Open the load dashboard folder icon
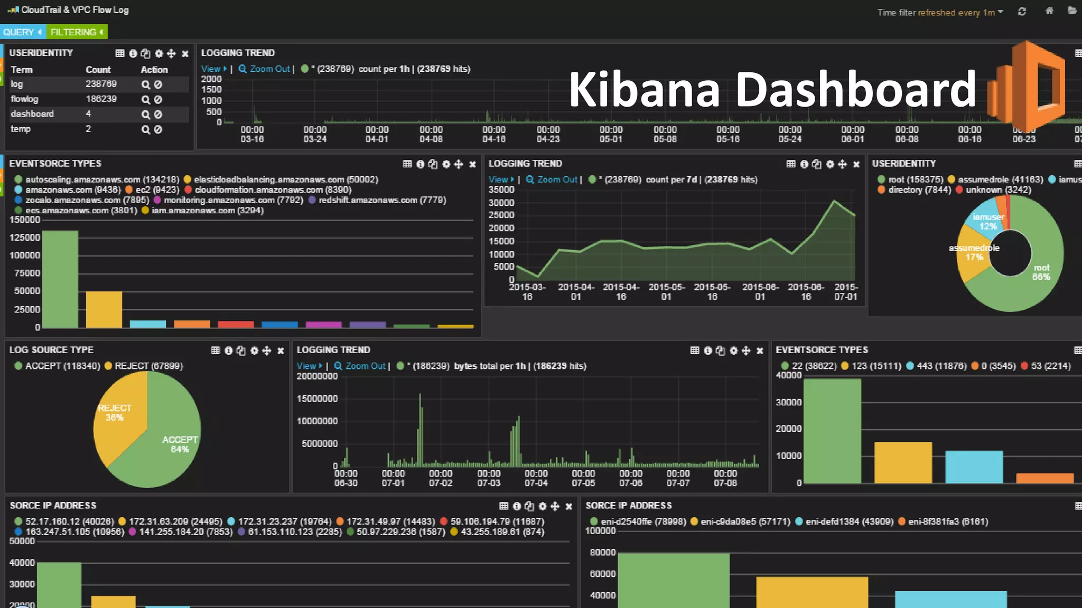This screenshot has width=1082, height=608. [1072, 11]
